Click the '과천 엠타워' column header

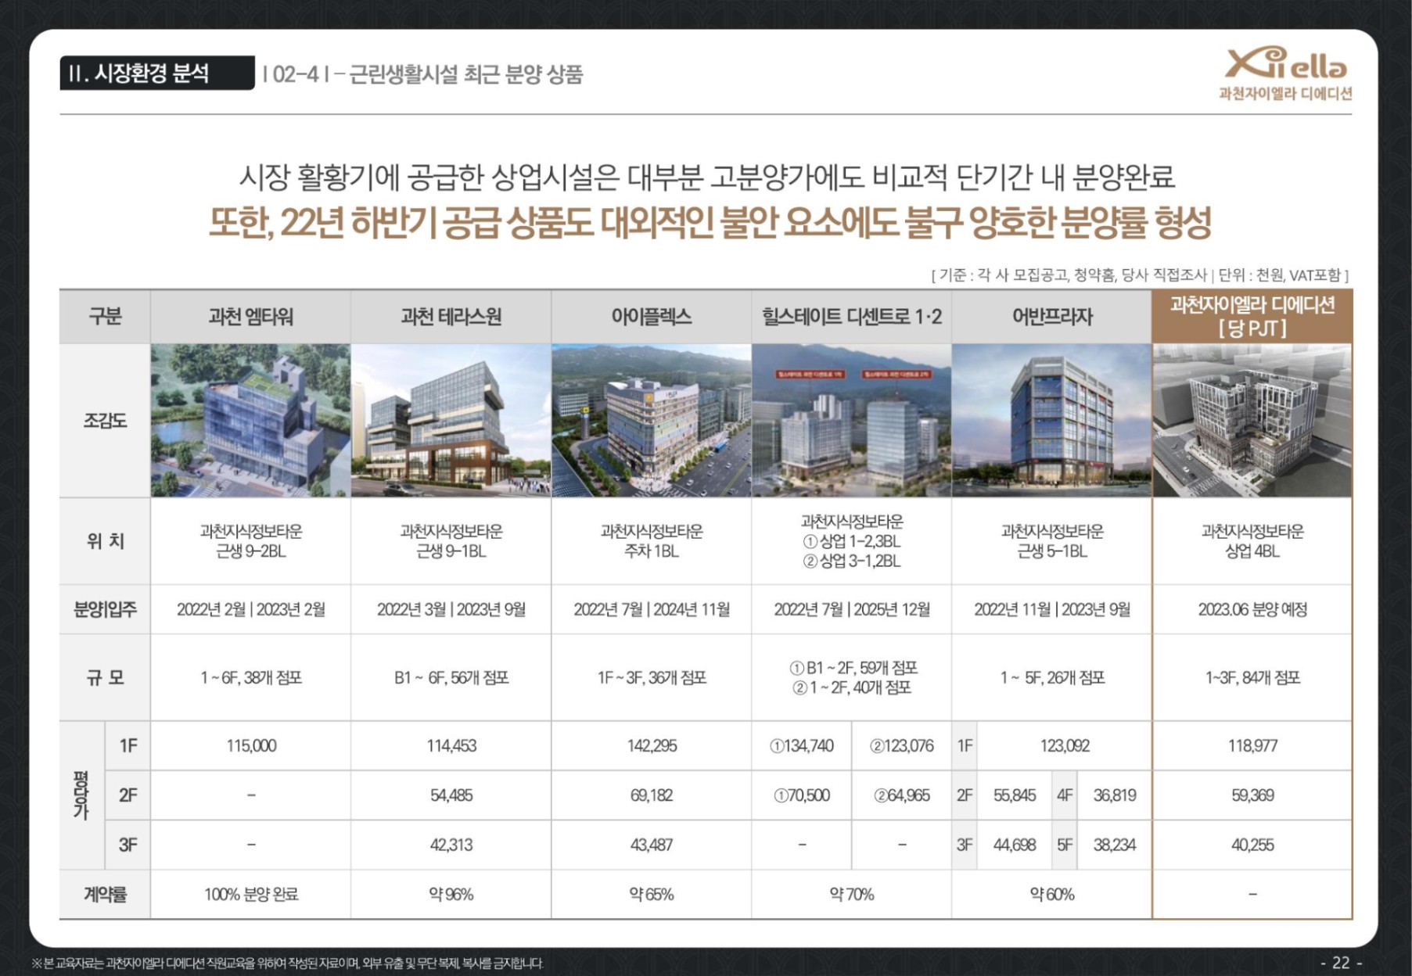tap(250, 317)
